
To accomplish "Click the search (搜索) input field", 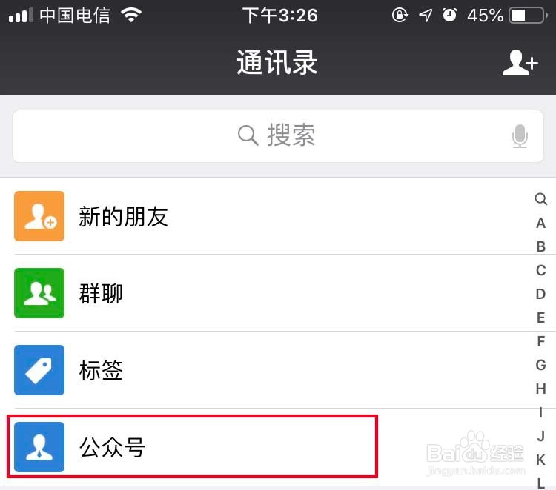I will pyautogui.click(x=278, y=136).
